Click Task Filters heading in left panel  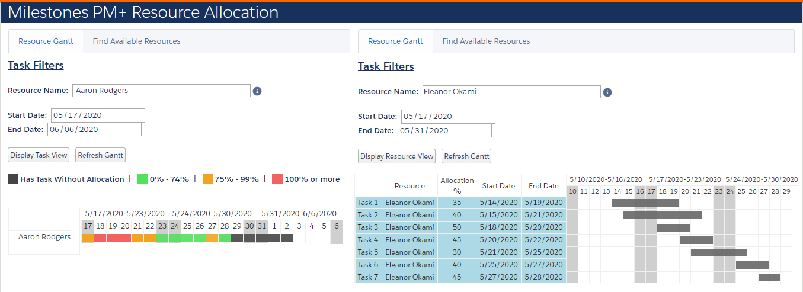click(x=36, y=65)
